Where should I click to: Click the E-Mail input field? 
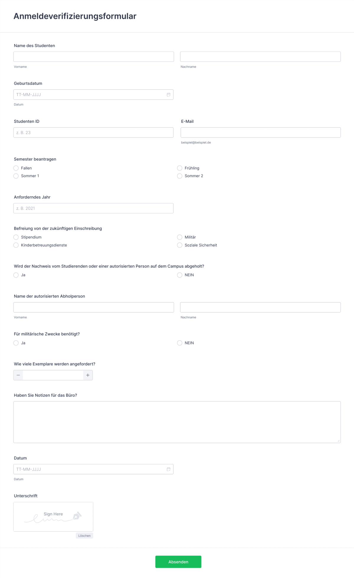[x=260, y=132]
